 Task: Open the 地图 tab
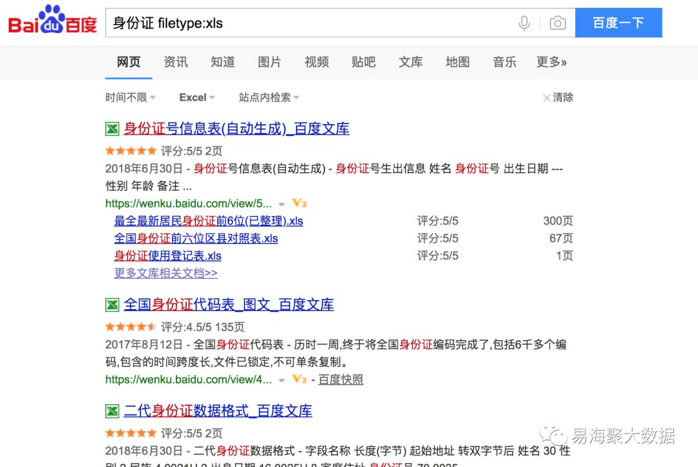point(458,62)
